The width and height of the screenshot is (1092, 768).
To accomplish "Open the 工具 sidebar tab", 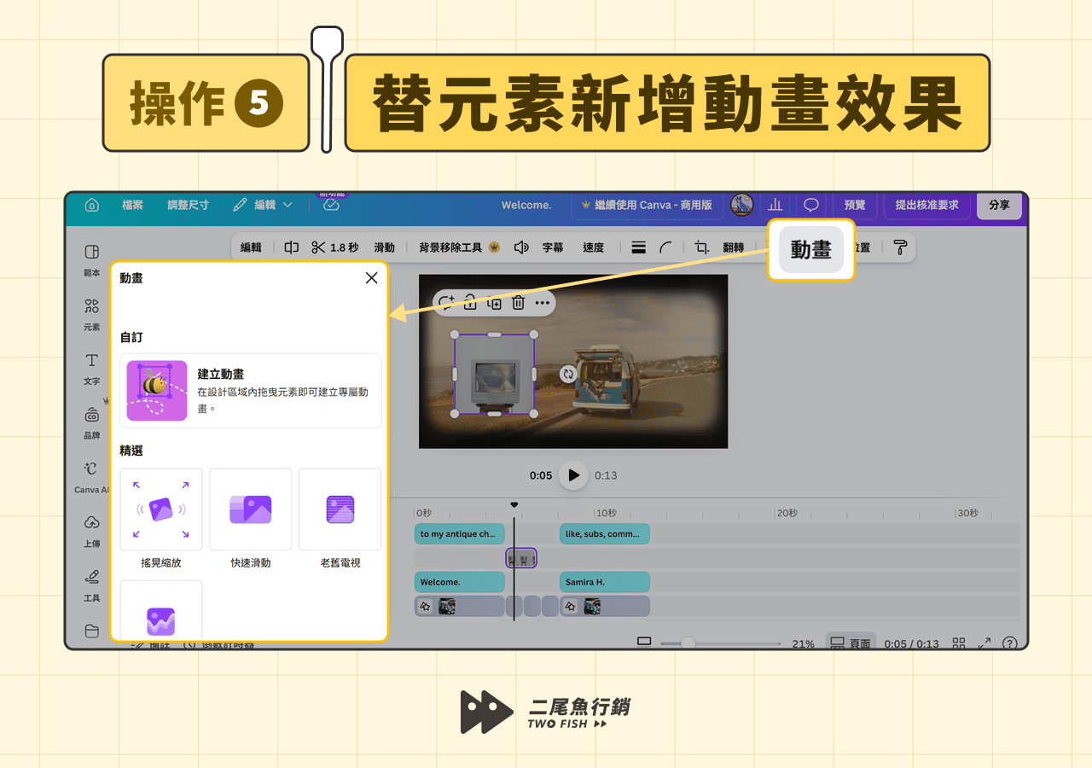I will [x=91, y=585].
